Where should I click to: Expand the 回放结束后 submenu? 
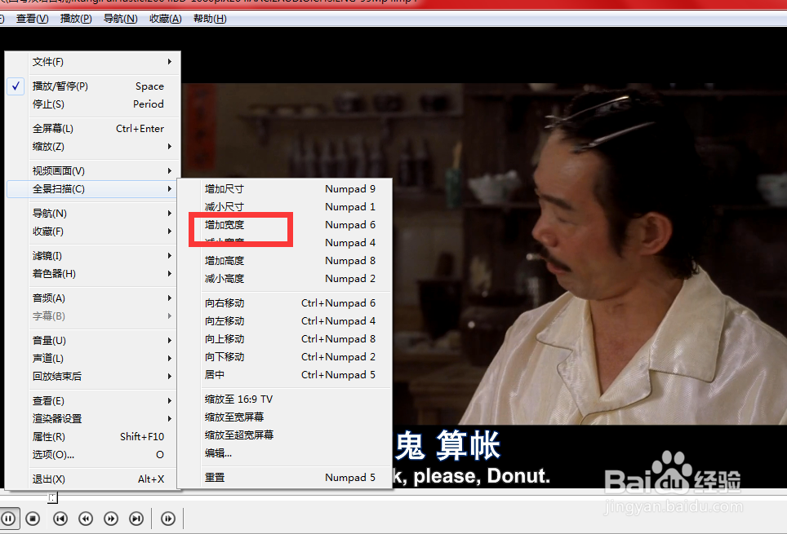(x=93, y=377)
